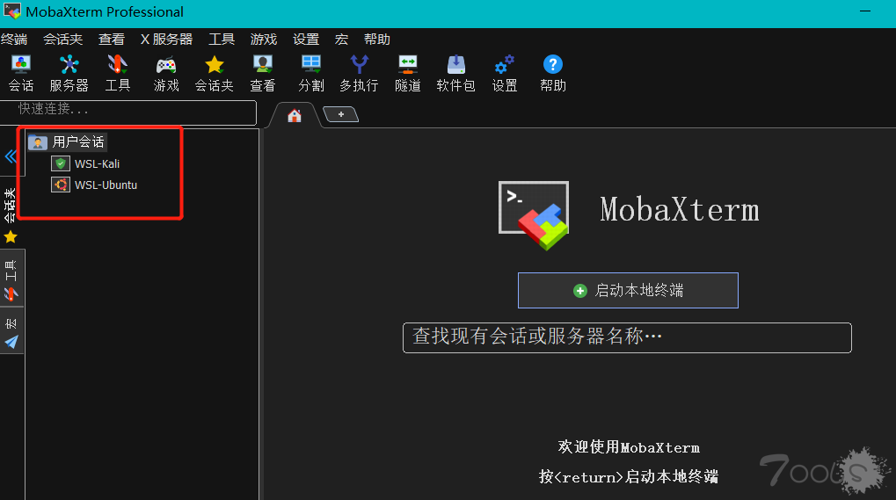This screenshot has width=896, height=500.
Task: Open the 工具 menu in menu bar
Action: pyautogui.click(x=222, y=40)
